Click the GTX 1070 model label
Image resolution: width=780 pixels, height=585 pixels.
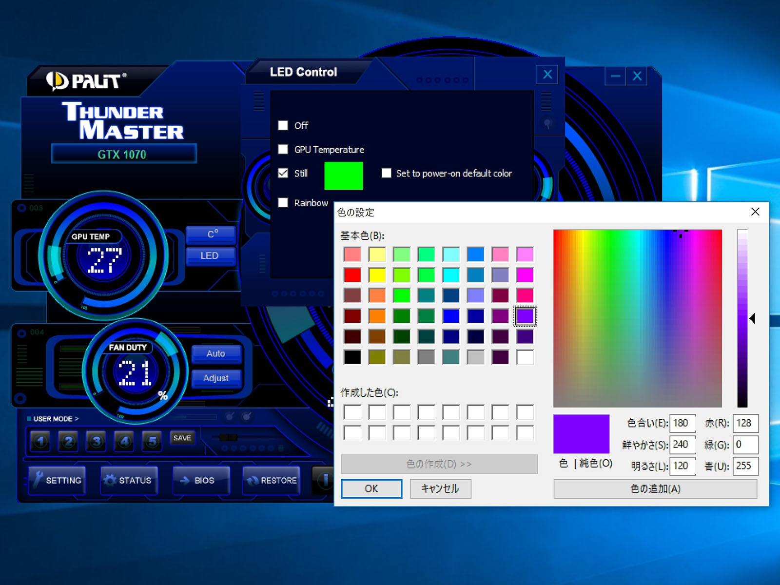pos(122,155)
